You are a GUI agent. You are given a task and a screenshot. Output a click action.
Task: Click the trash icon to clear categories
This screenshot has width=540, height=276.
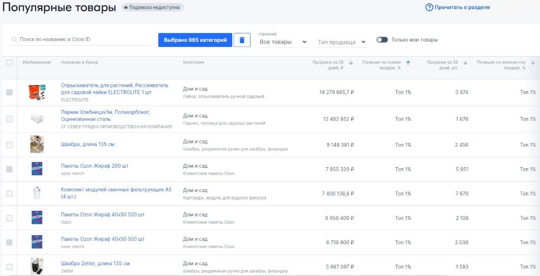click(x=242, y=40)
